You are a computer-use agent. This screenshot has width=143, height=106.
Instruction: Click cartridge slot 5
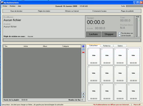[x=94, y=74]
